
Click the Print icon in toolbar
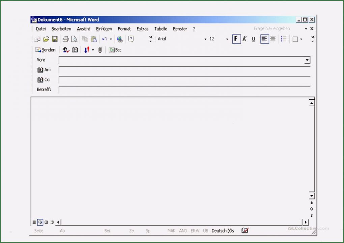65,39
